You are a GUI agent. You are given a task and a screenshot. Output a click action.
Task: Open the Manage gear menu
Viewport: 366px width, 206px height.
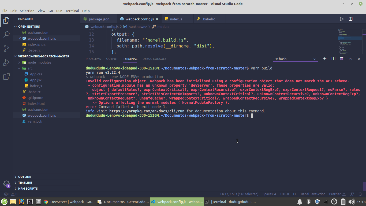[x=6, y=184]
